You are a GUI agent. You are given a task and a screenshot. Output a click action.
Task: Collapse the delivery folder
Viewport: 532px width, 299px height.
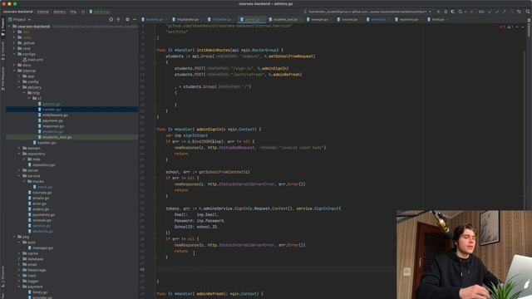[x=19, y=87]
